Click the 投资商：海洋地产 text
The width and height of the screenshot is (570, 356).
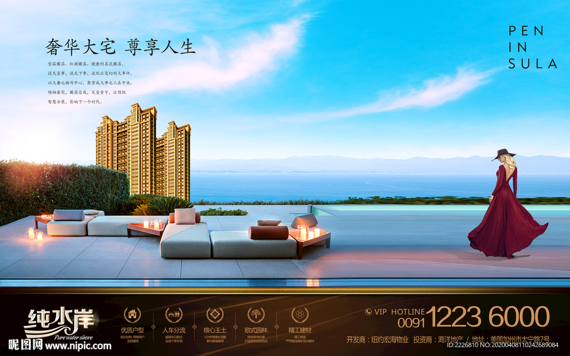[x=438, y=340]
